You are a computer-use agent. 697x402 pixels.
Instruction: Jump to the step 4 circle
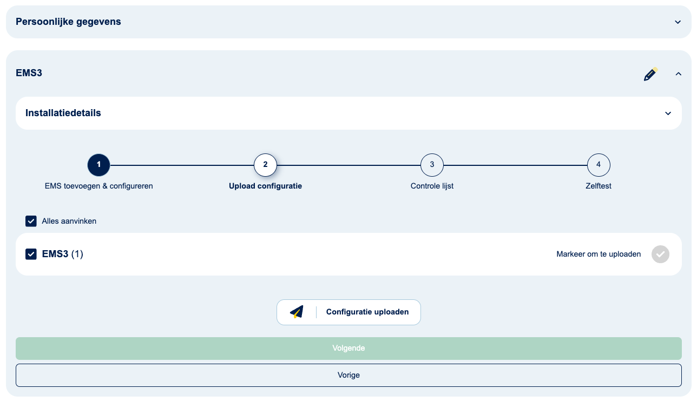pos(599,165)
